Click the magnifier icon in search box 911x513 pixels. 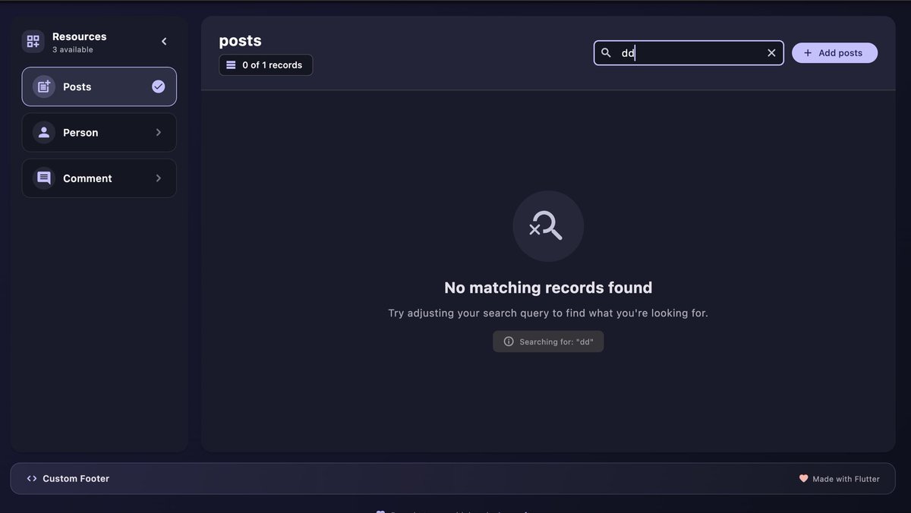click(606, 53)
